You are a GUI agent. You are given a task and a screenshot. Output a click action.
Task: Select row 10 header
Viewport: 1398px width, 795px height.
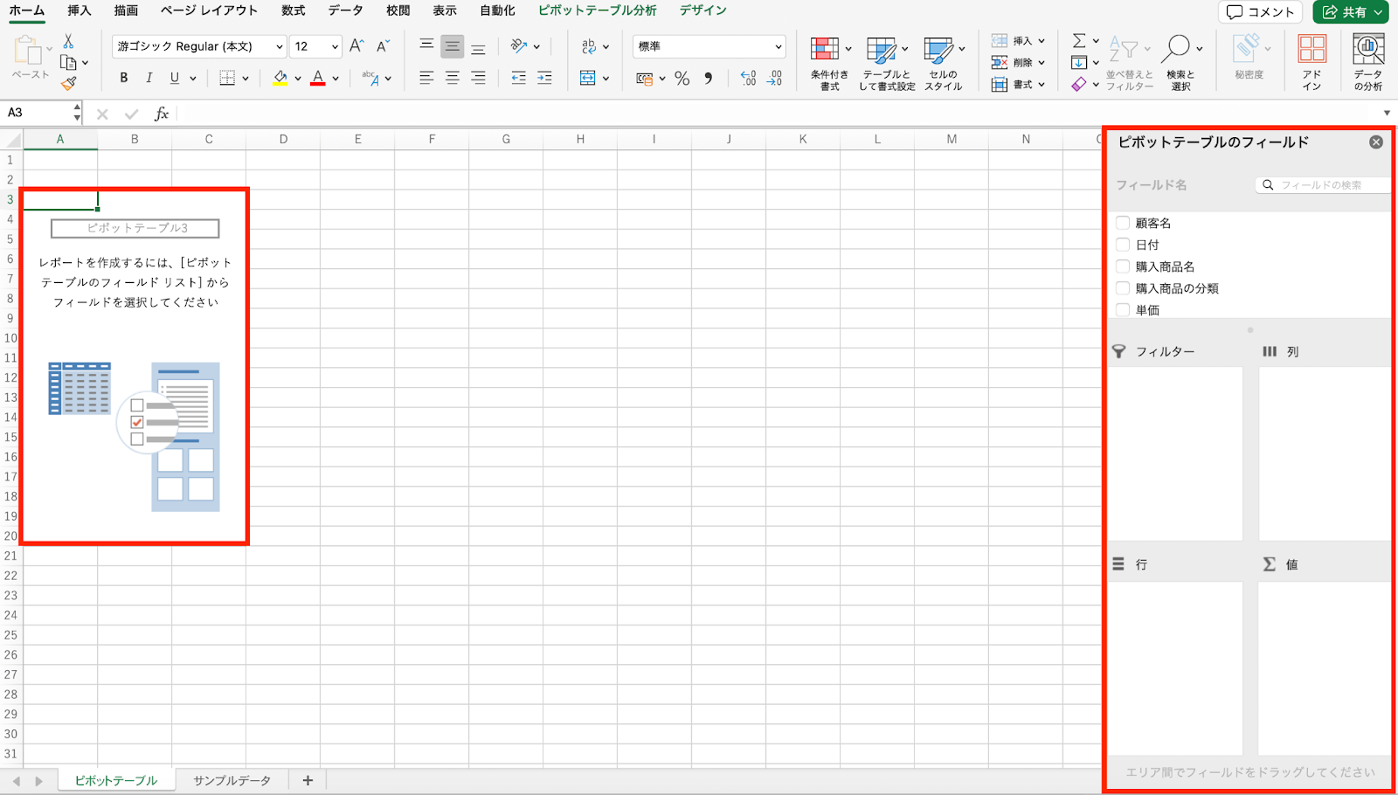(11, 338)
